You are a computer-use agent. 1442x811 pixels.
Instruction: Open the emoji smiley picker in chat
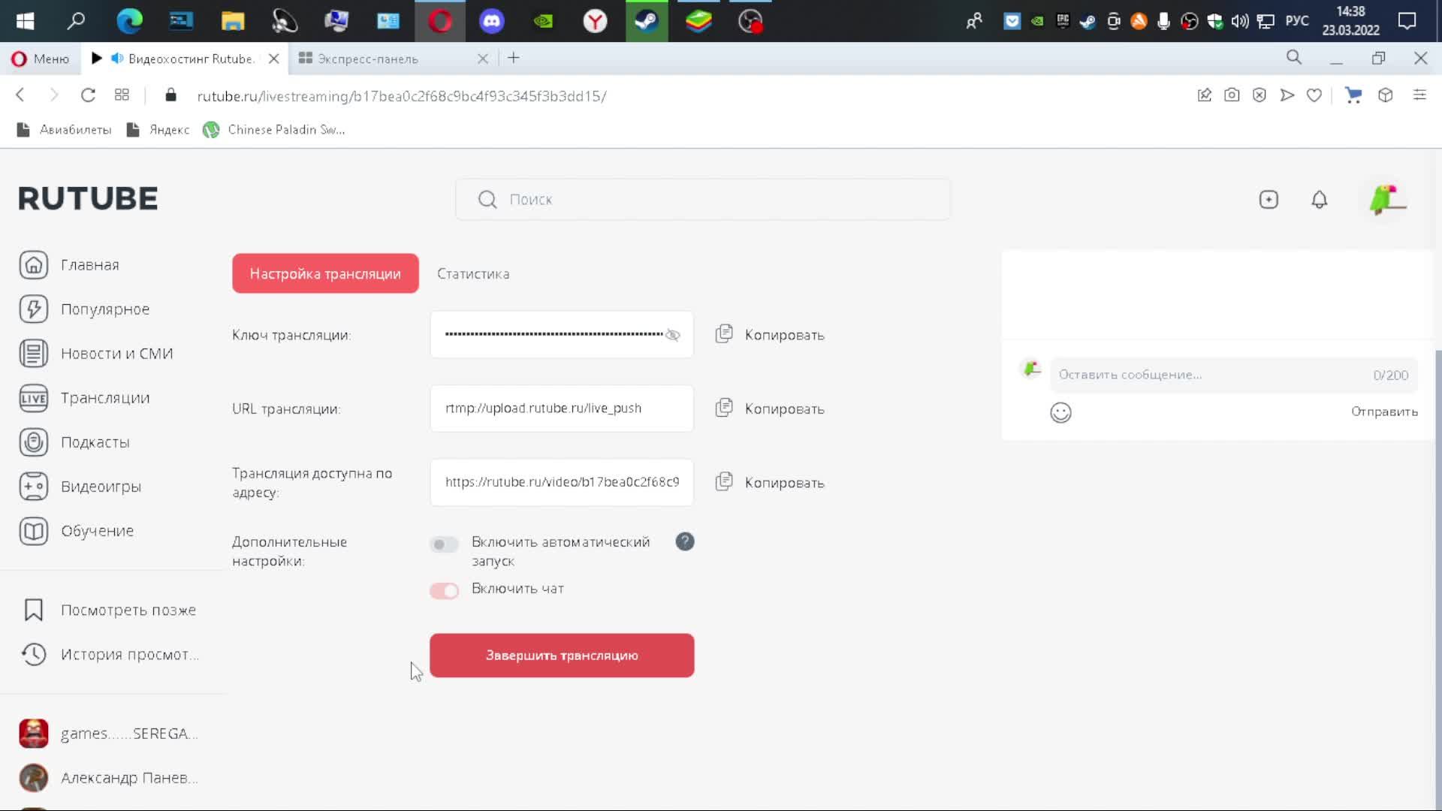pos(1060,412)
